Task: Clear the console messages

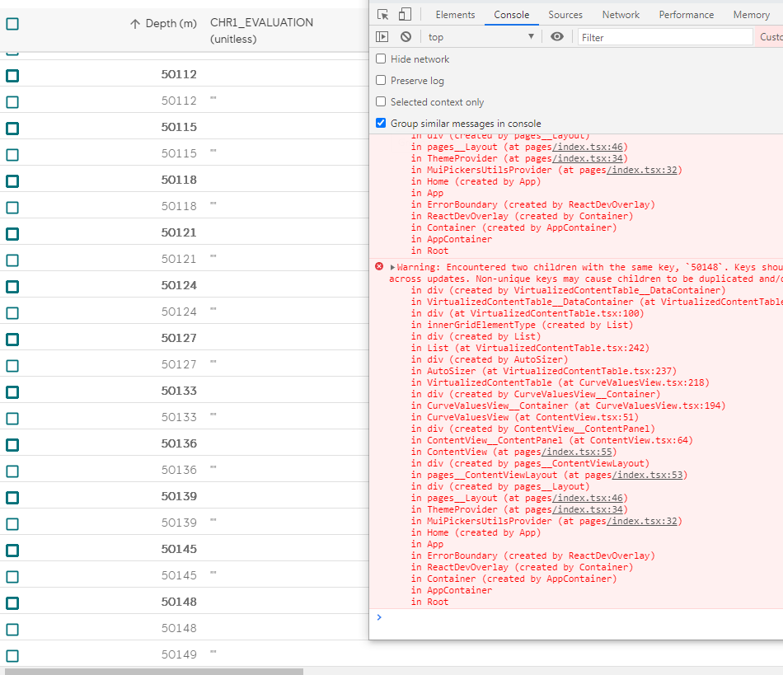Action: click(405, 36)
